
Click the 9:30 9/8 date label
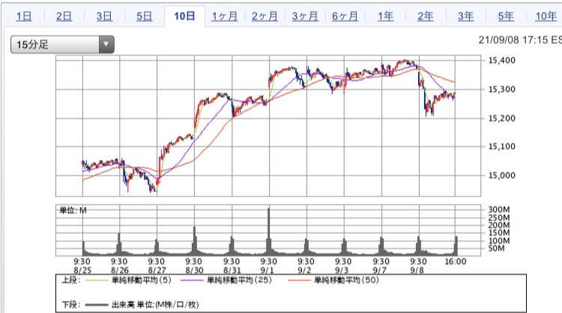tap(418, 266)
